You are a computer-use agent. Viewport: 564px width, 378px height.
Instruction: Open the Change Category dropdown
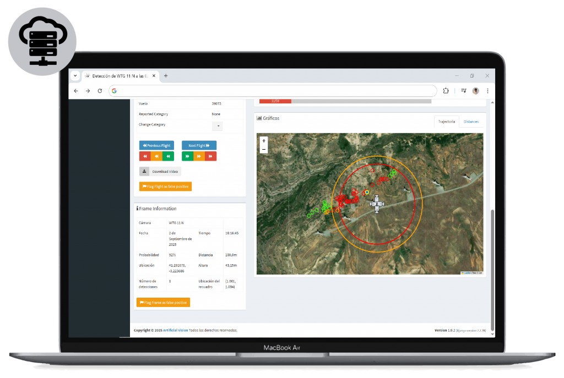217,126
